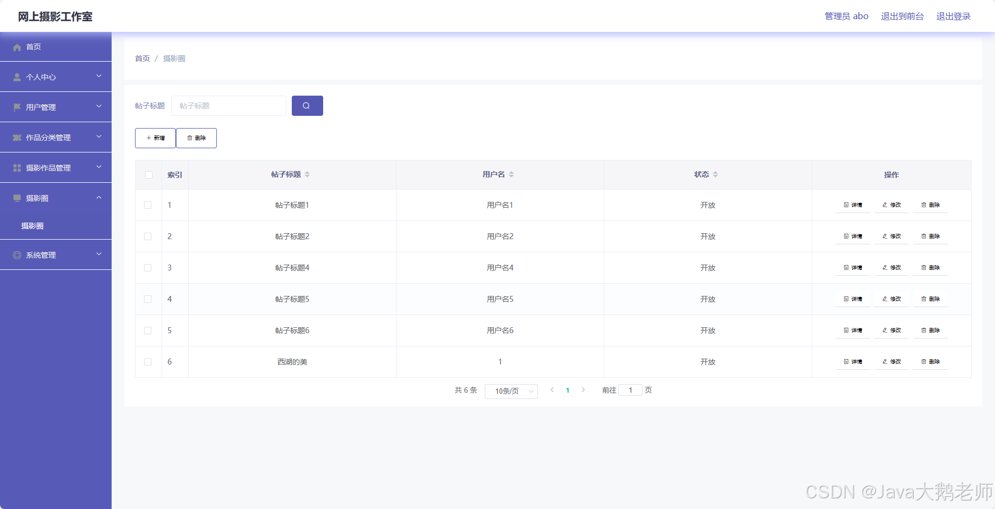This screenshot has width=995, height=509.
Task: Open the 10条/页 page size dropdown
Action: [x=511, y=392]
